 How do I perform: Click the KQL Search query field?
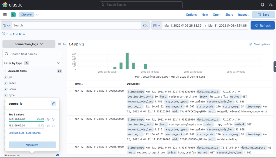(76, 26)
